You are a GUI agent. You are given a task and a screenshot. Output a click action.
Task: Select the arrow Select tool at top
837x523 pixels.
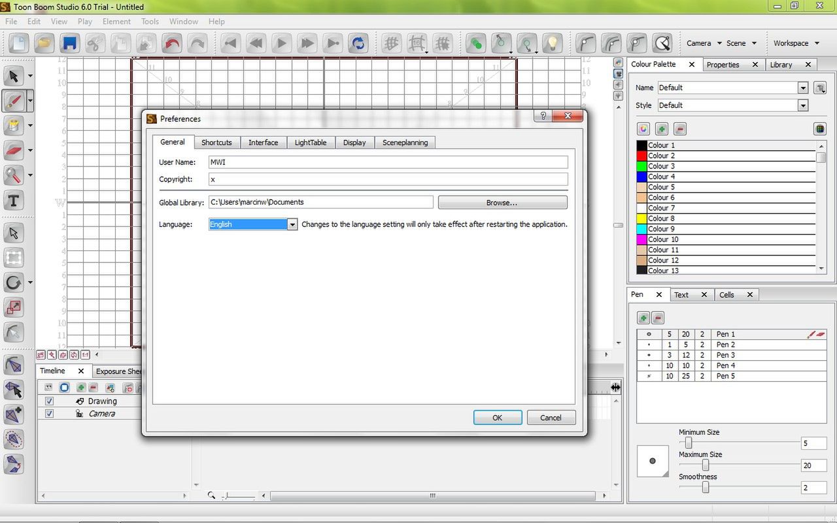(x=13, y=76)
